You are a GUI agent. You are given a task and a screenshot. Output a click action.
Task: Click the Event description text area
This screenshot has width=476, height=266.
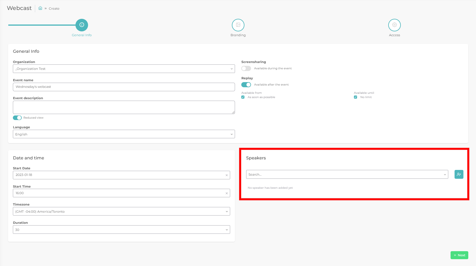(x=124, y=107)
